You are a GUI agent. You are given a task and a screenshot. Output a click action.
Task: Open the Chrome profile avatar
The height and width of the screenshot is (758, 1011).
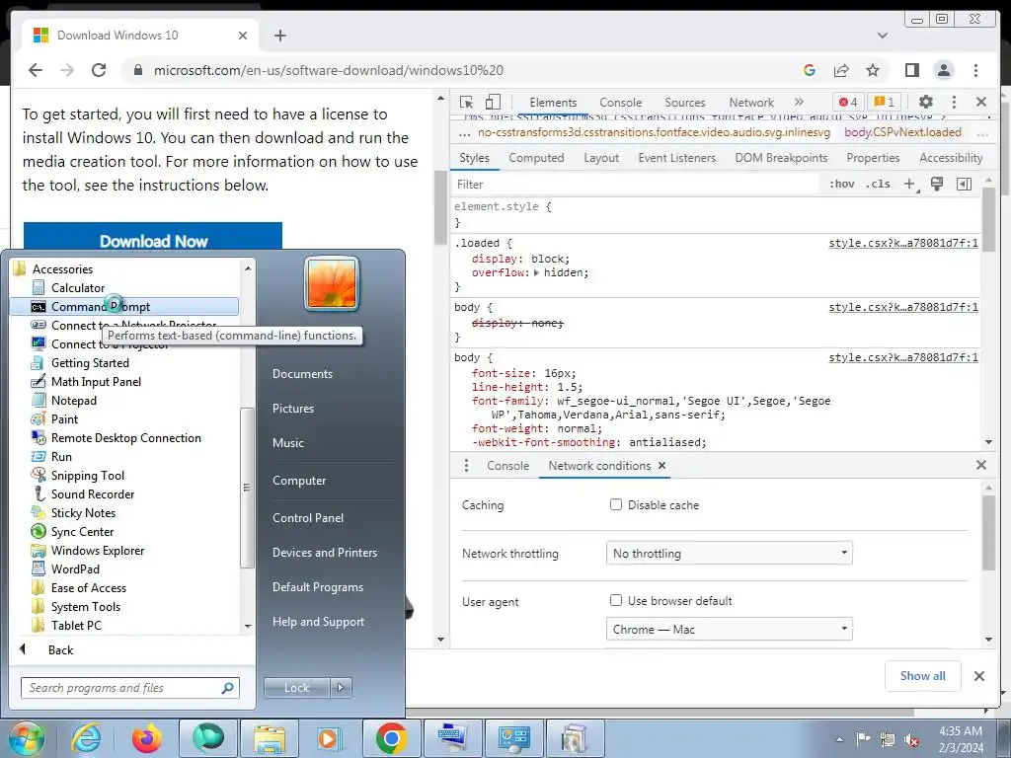pos(943,70)
